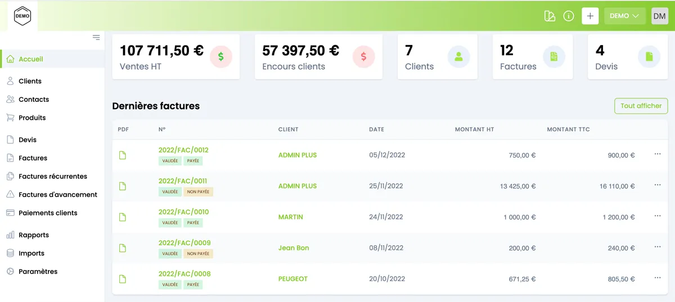Select Rapports in the sidebar
The width and height of the screenshot is (675, 302).
coord(34,235)
